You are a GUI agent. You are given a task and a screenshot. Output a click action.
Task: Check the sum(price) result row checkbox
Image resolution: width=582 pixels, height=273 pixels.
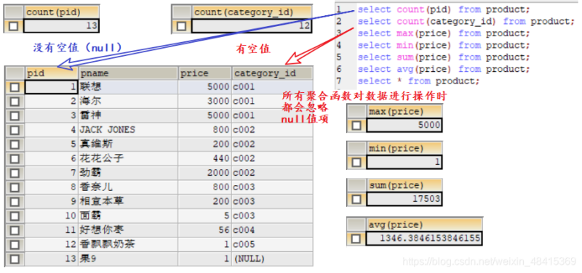pyautogui.click(x=356, y=200)
